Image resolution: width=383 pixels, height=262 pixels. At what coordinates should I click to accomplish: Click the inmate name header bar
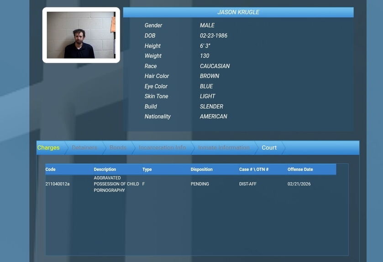pos(238,12)
